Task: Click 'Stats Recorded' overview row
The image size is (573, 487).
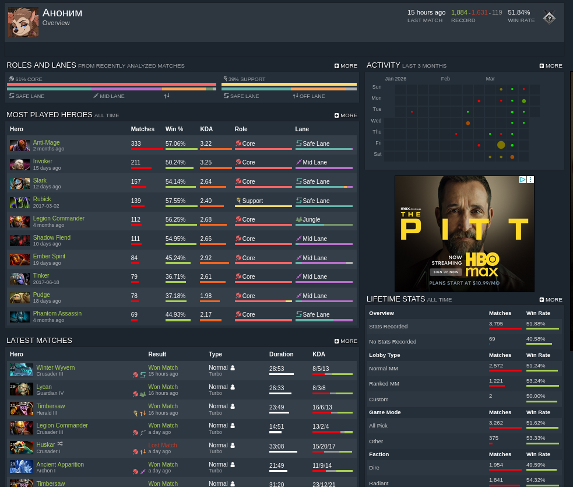Action: (x=464, y=327)
